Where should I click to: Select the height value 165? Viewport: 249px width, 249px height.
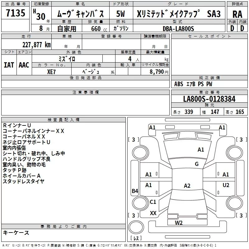tap(240, 112)
